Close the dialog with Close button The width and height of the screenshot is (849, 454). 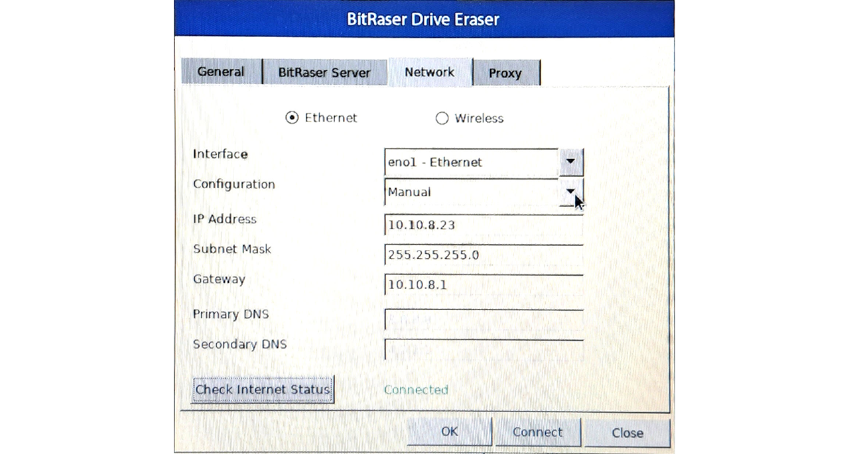coord(627,433)
